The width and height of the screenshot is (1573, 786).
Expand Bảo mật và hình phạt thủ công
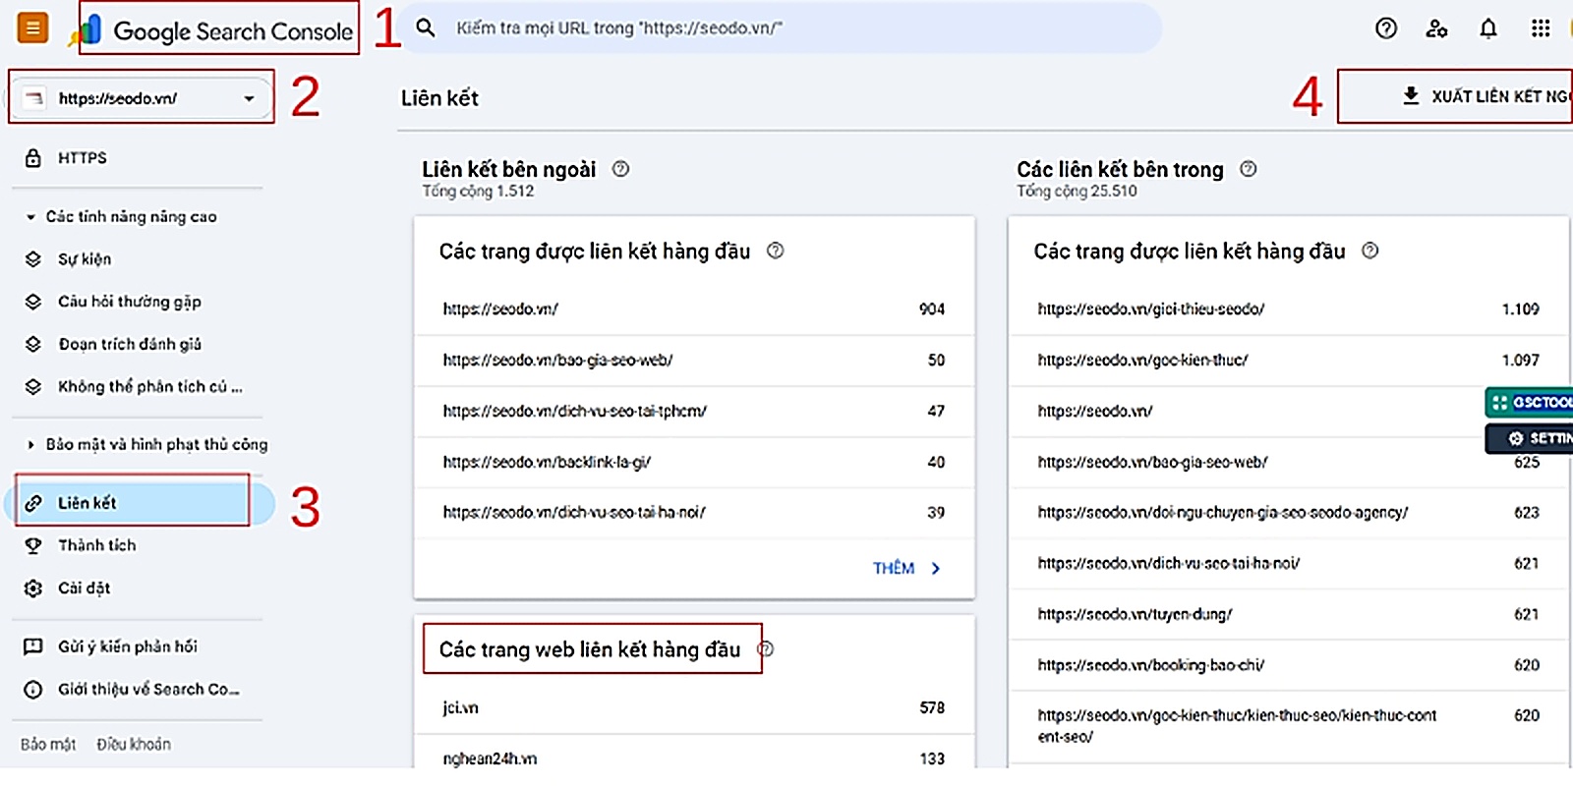pyautogui.click(x=31, y=445)
